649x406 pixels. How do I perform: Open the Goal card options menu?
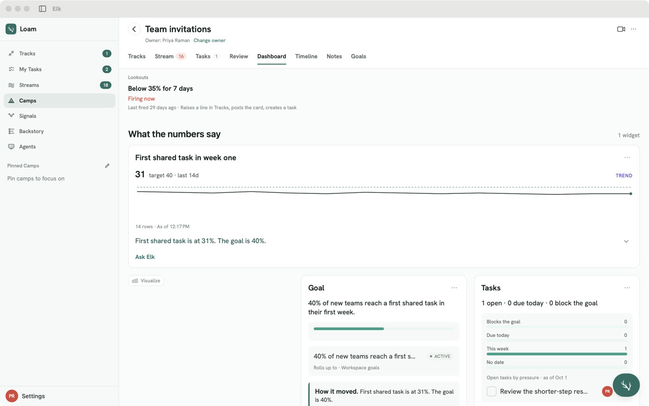coord(454,288)
